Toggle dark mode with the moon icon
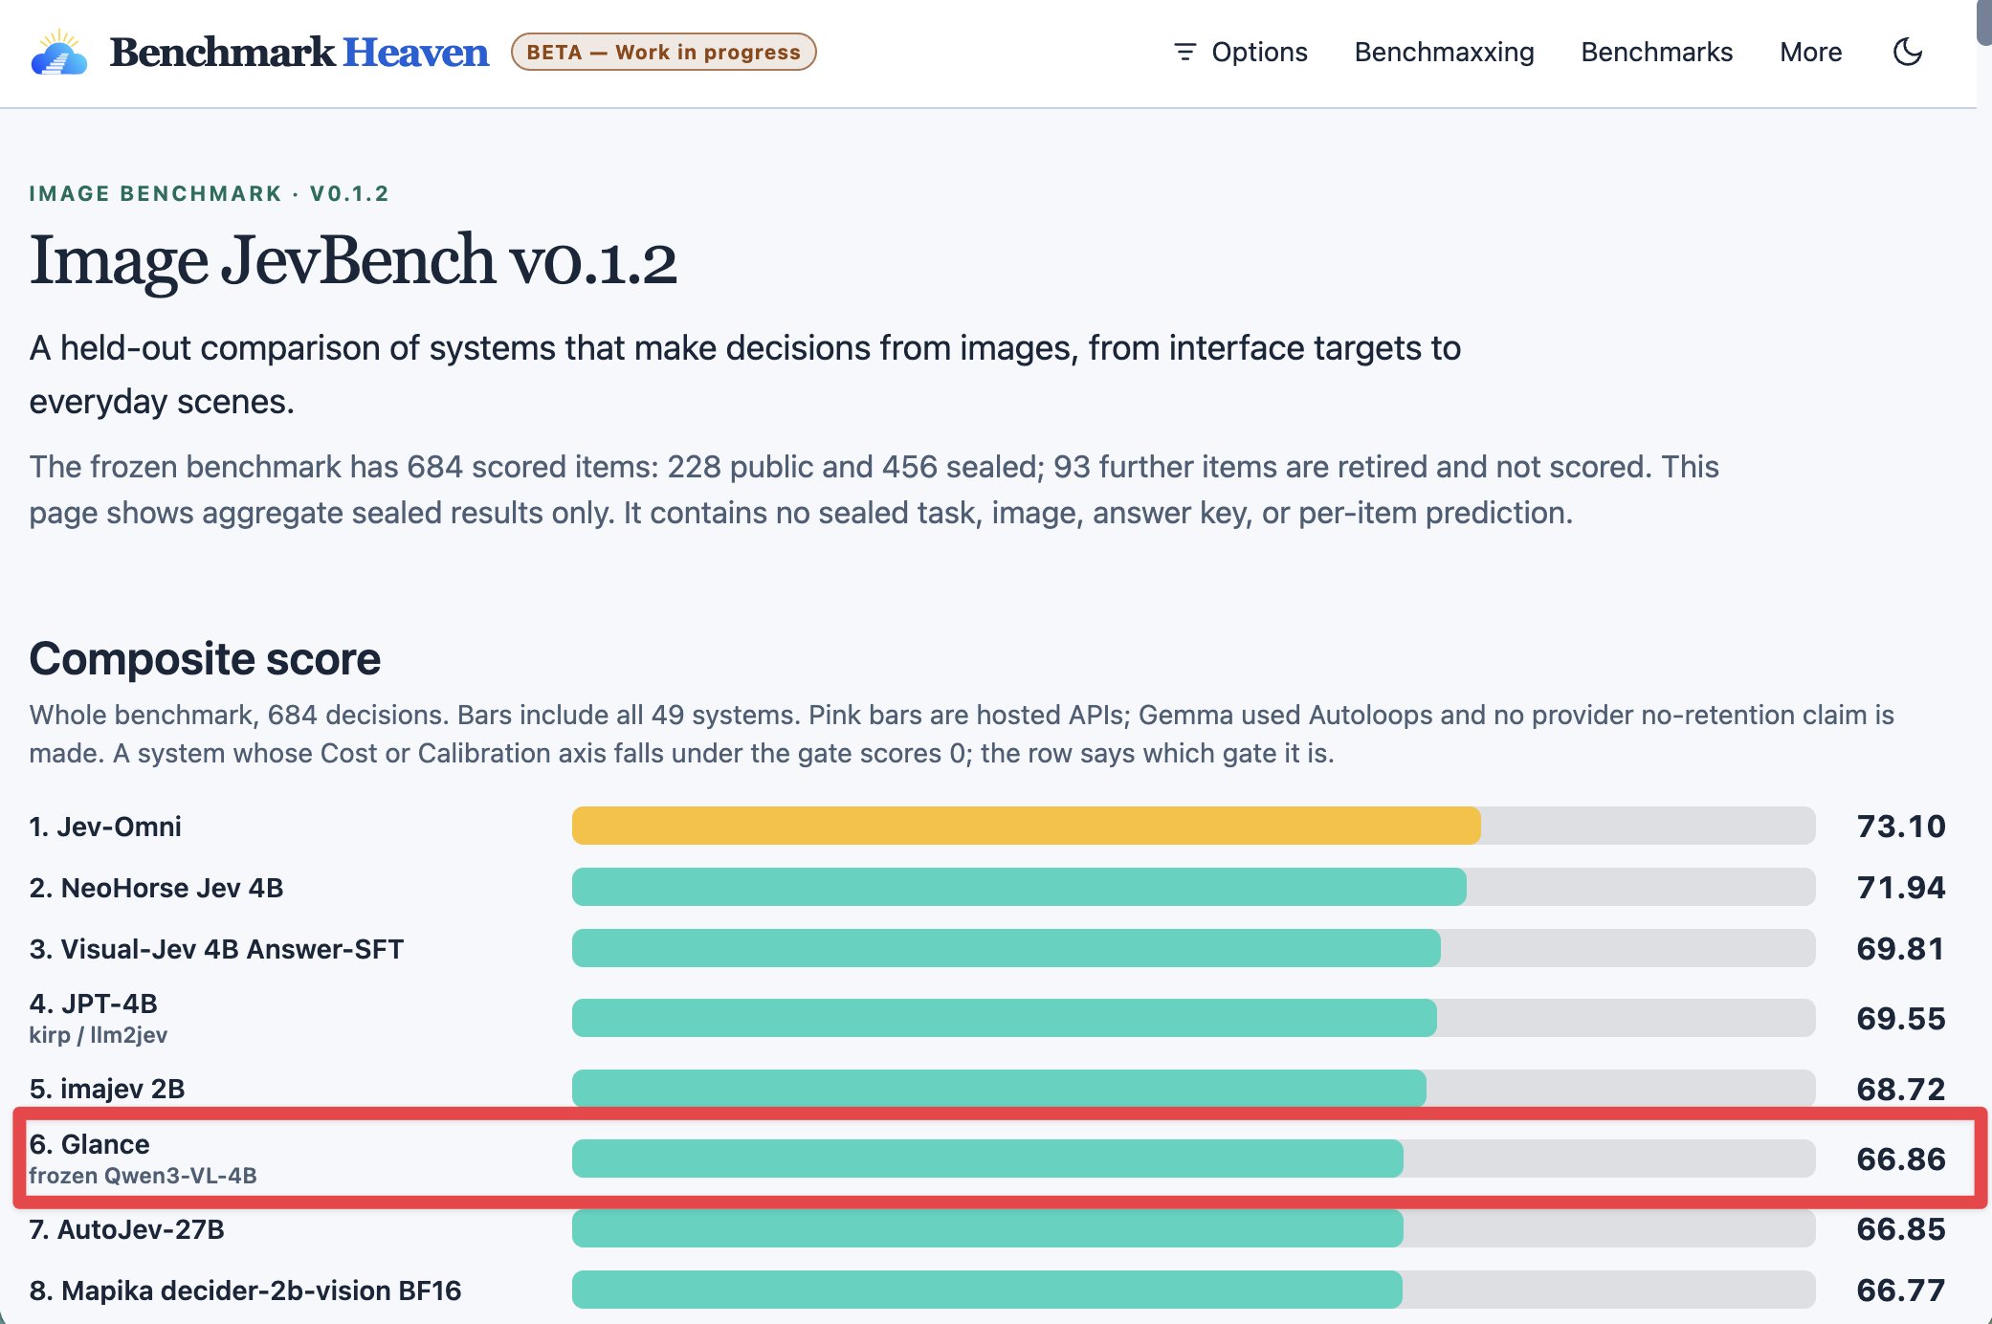The image size is (1992, 1324). (1908, 52)
